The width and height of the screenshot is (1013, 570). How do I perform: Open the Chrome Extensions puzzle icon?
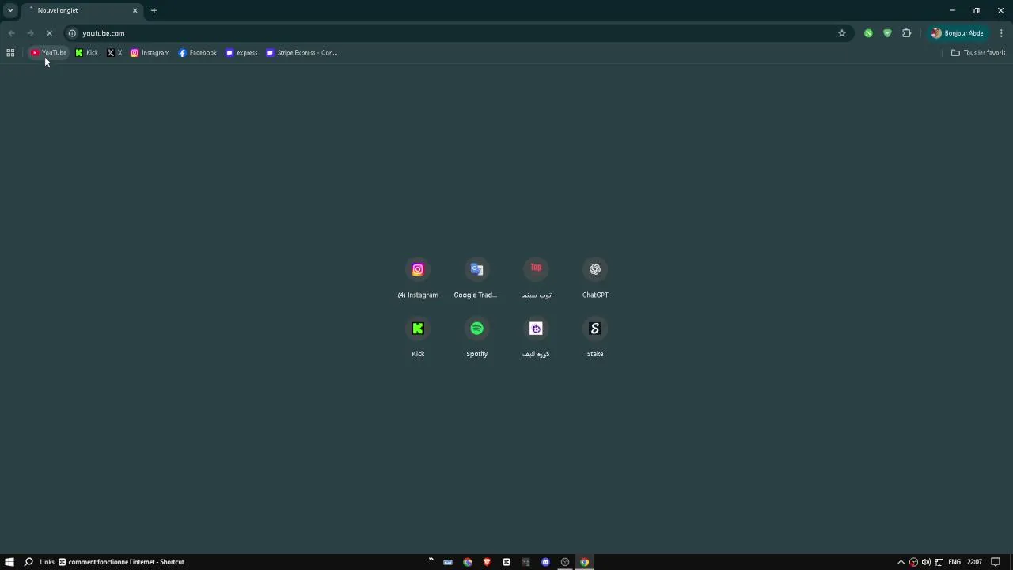pos(907,33)
